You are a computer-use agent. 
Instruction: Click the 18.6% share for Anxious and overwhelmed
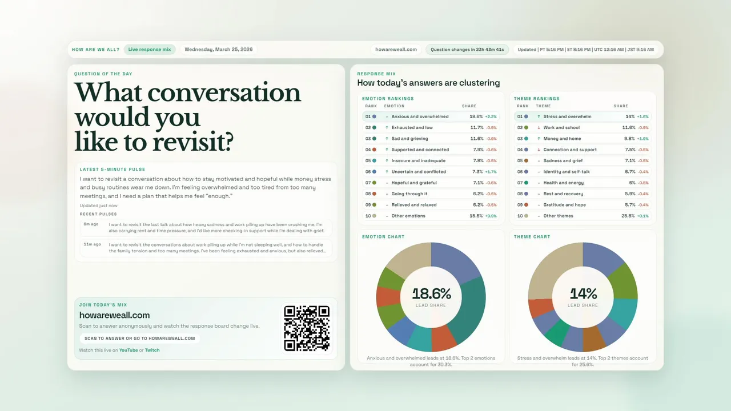[476, 116]
